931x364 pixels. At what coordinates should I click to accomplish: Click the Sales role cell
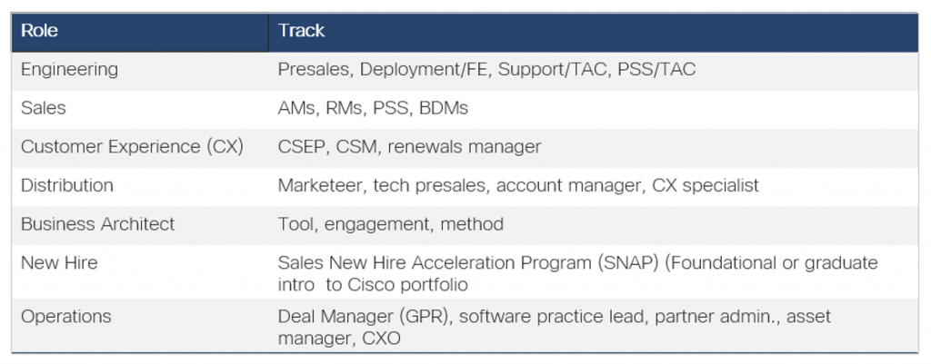click(44, 108)
